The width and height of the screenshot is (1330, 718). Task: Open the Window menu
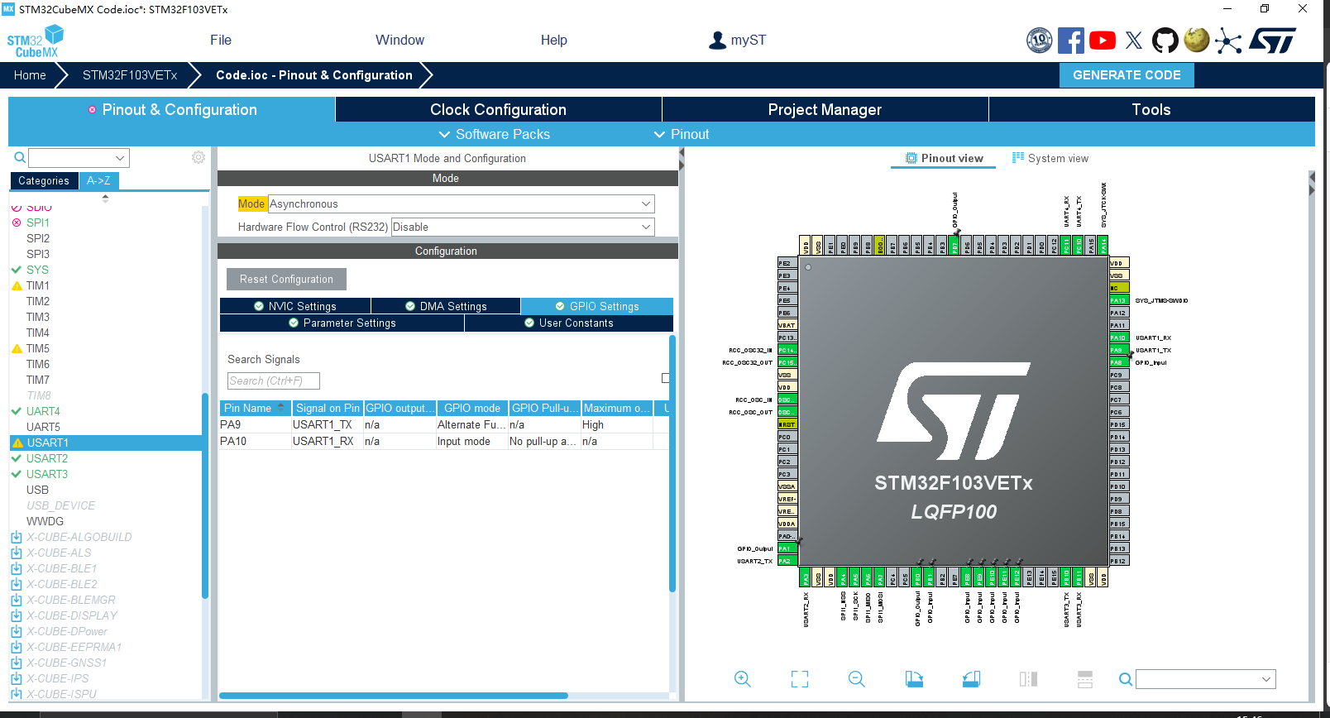point(399,40)
